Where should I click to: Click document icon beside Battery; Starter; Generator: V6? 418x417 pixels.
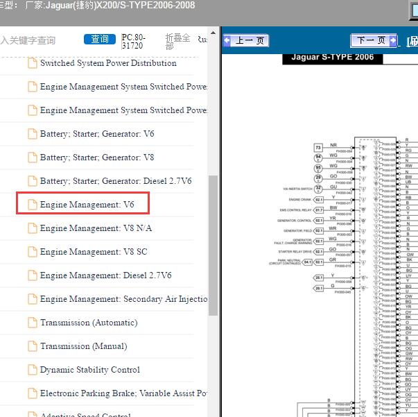pos(33,134)
